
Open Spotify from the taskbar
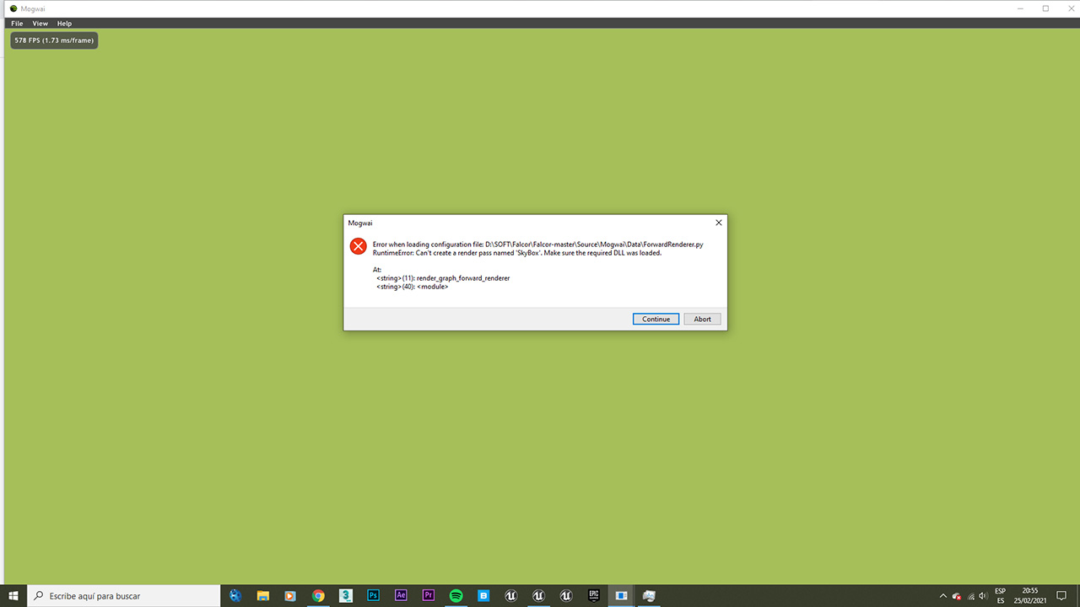[x=456, y=595]
